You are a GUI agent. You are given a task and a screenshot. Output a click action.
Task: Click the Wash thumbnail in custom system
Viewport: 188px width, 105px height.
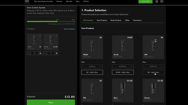pyautogui.click(x=34, y=42)
